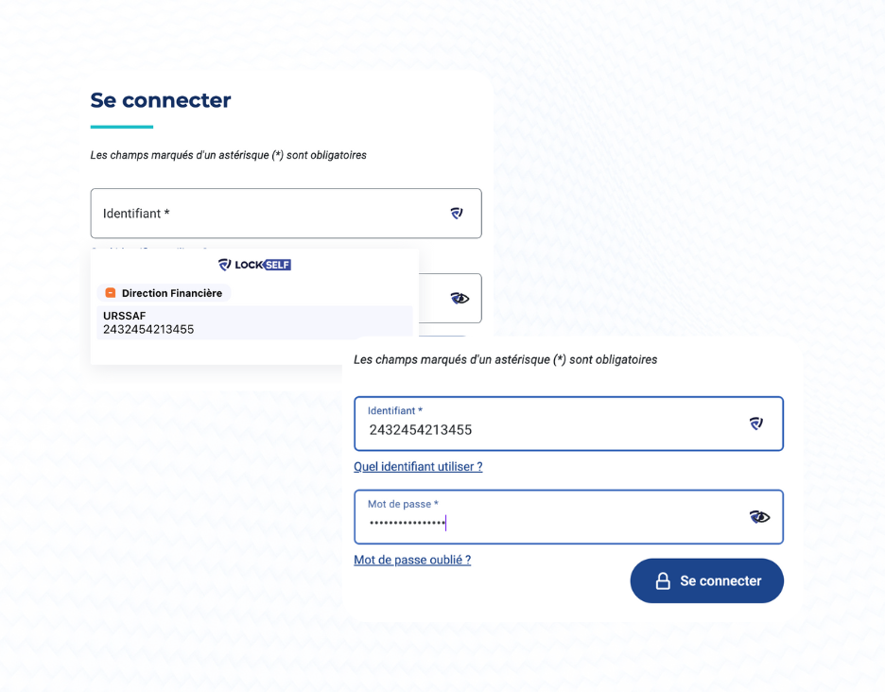This screenshot has width=885, height=692.
Task: Click LockSelf icon in the empty Identifiant field
Action: [457, 214]
